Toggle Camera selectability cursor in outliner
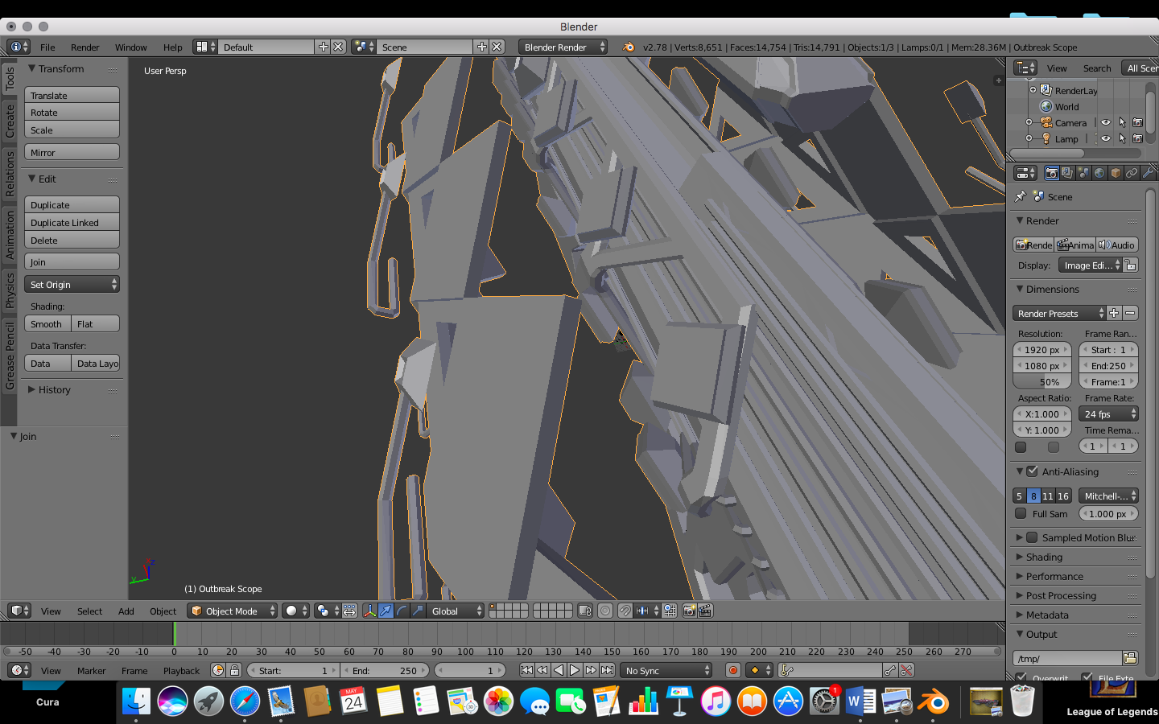This screenshot has width=1159, height=724. 1122,122
